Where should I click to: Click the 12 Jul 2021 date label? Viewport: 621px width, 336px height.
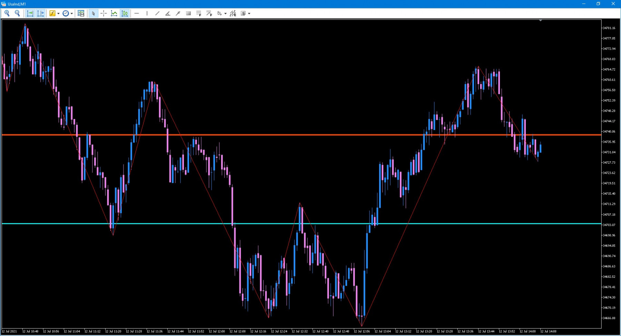pyautogui.click(x=9, y=332)
